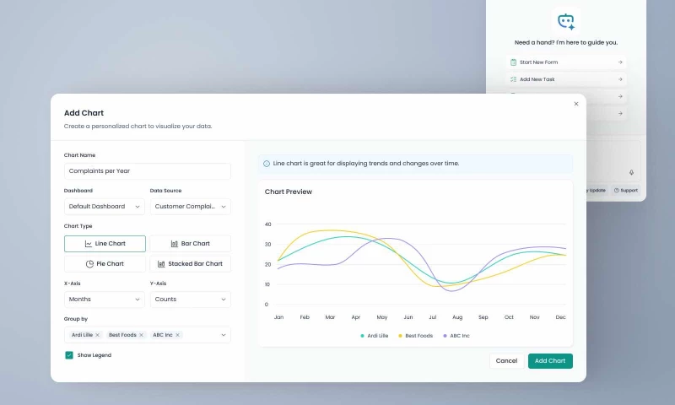Screen dimensions: 675x405
Task: Click Start New Form in assistant panel
Action: coord(566,62)
